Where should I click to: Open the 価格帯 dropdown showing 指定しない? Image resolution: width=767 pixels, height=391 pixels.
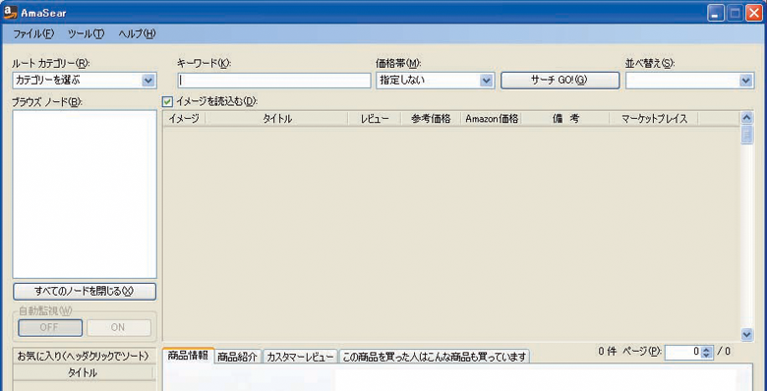tap(485, 81)
